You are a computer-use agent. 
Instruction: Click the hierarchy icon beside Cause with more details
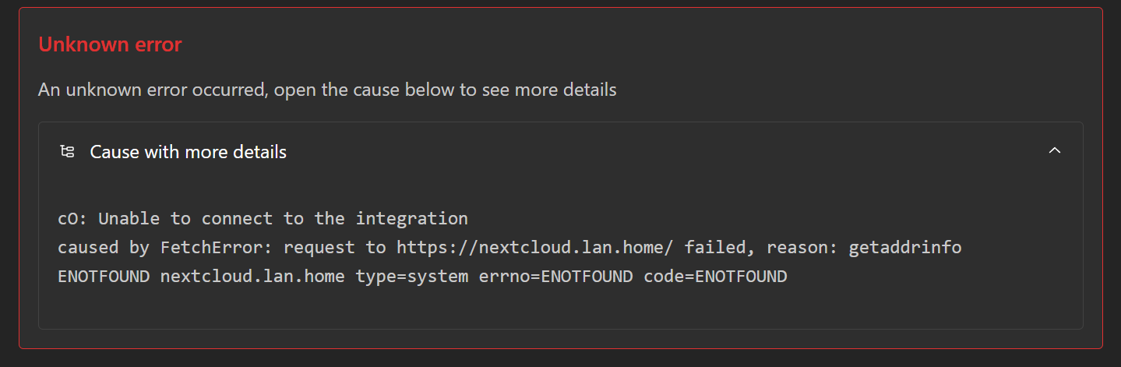[x=68, y=151]
